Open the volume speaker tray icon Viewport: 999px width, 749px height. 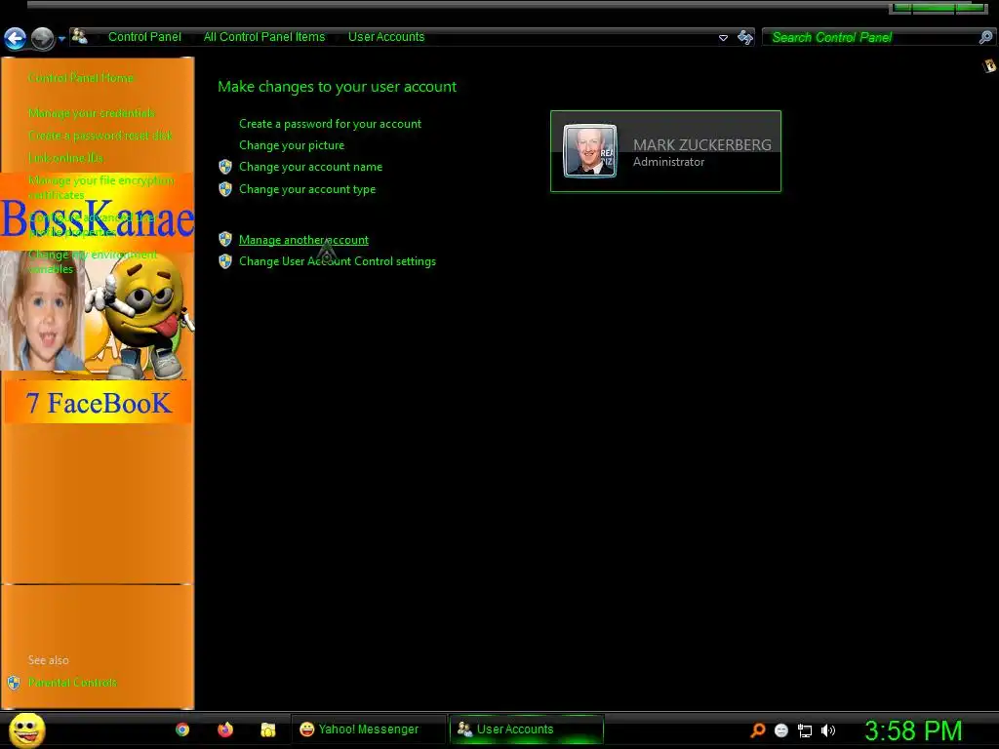click(x=827, y=730)
